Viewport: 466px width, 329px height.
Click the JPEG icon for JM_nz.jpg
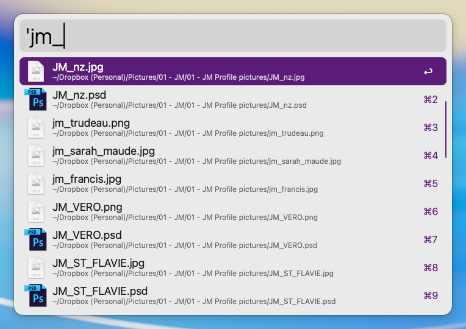(x=36, y=72)
